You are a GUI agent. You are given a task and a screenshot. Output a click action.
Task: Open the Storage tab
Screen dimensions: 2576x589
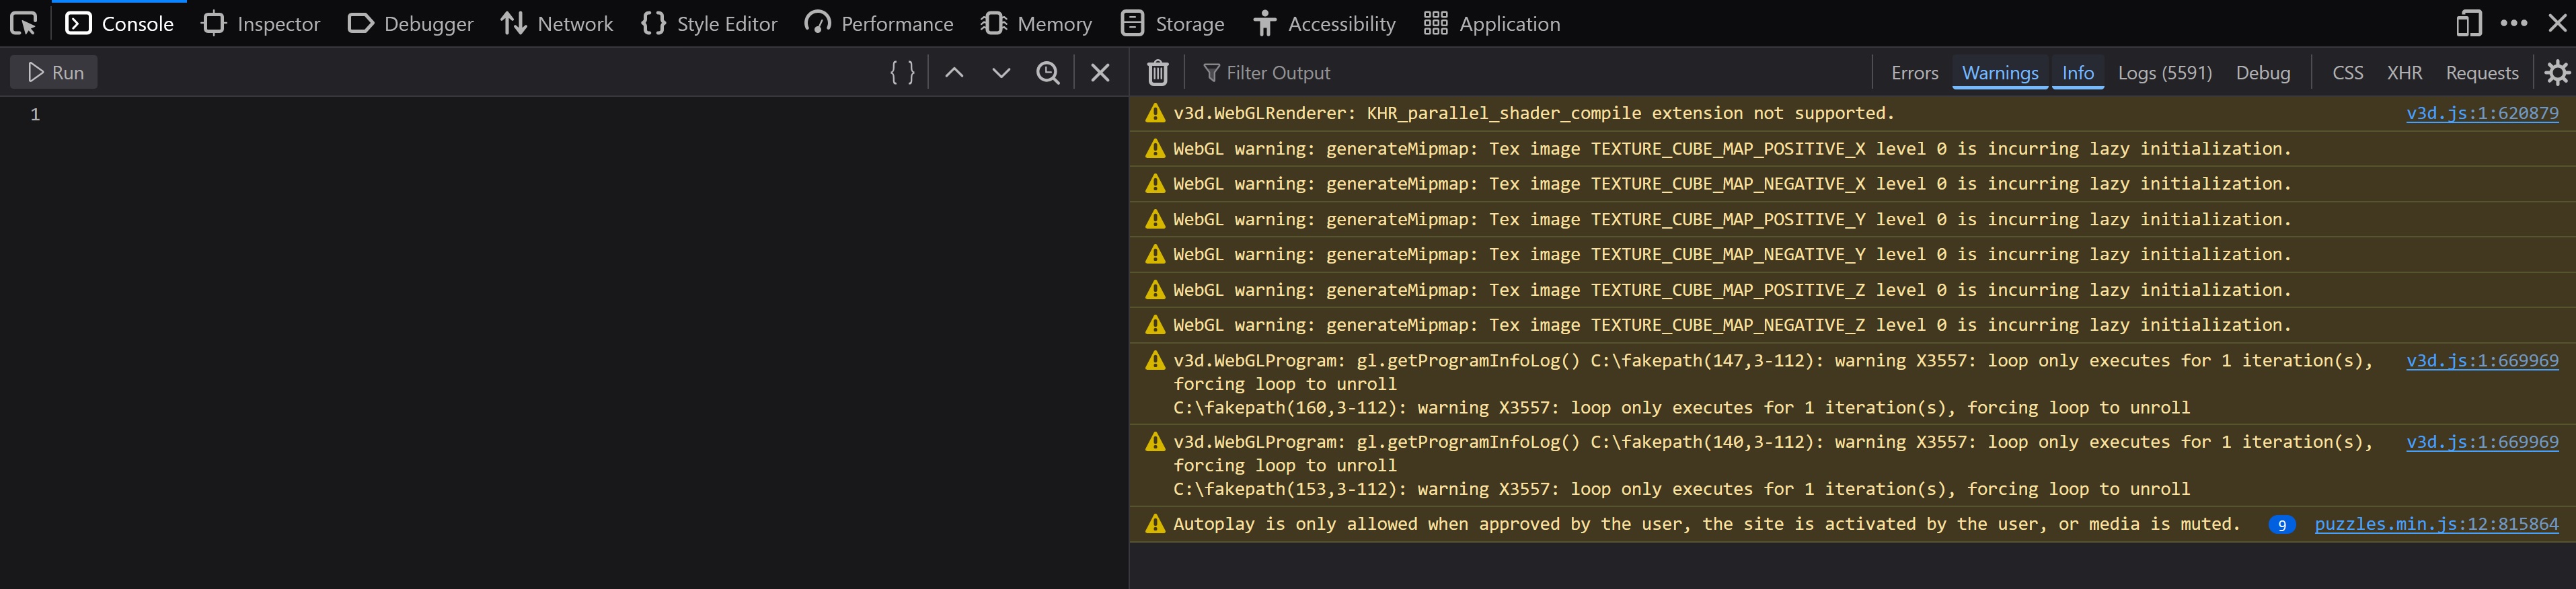(1172, 23)
